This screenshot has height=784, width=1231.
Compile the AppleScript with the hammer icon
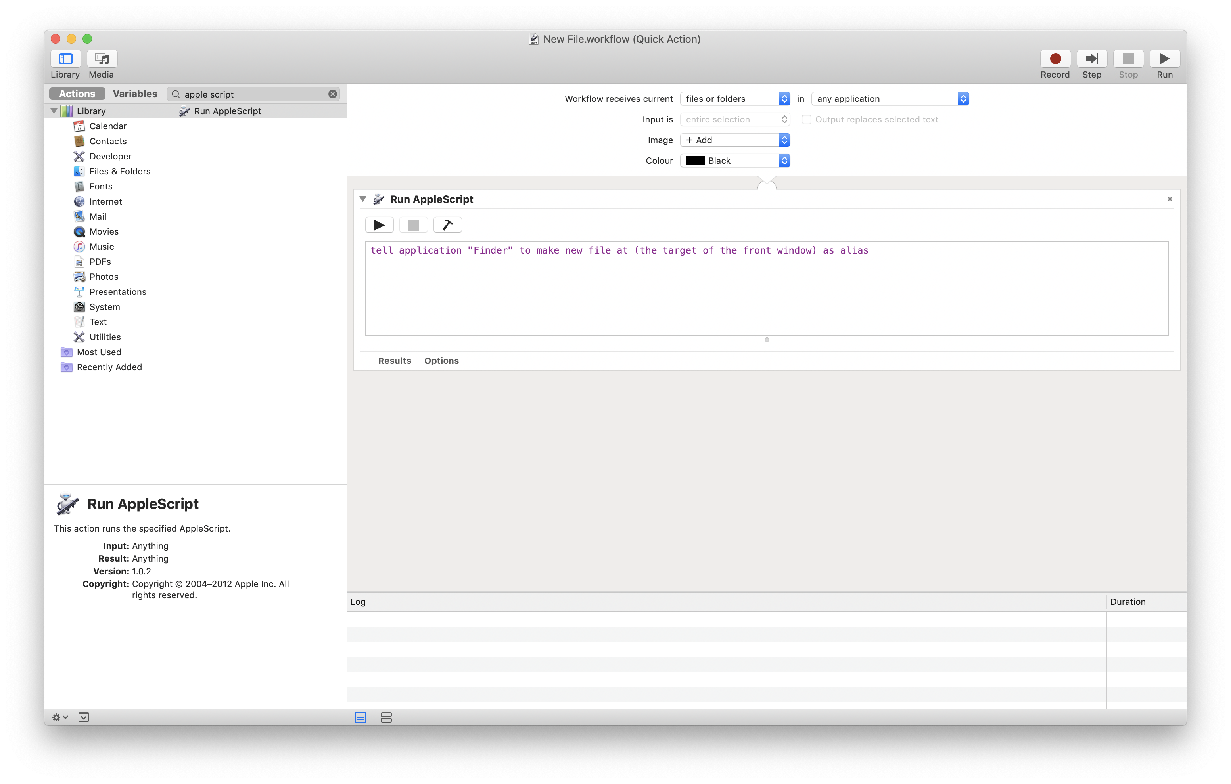click(x=447, y=225)
